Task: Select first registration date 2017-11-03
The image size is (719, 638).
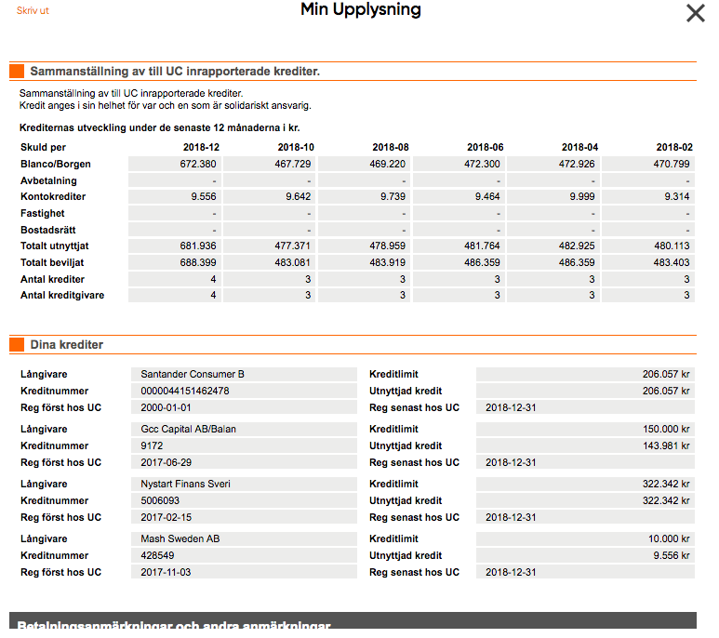Action: click(244, 572)
